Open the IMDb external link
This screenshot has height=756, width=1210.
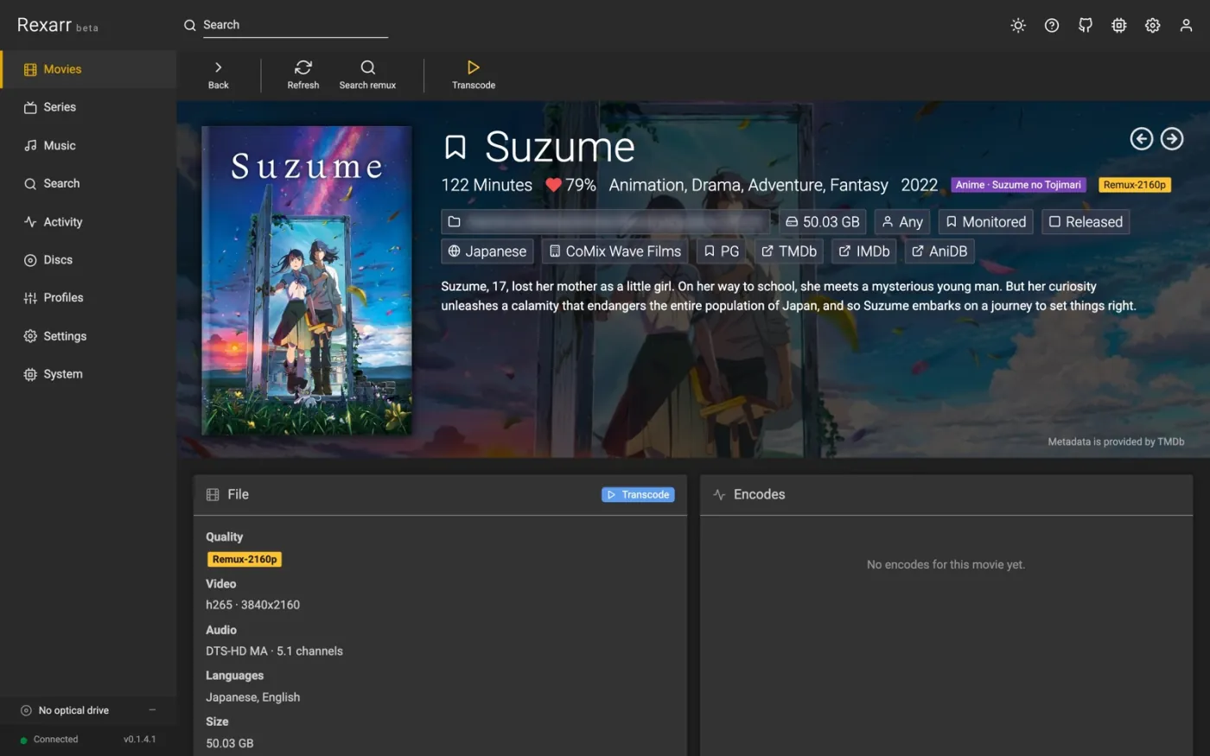[x=864, y=251]
